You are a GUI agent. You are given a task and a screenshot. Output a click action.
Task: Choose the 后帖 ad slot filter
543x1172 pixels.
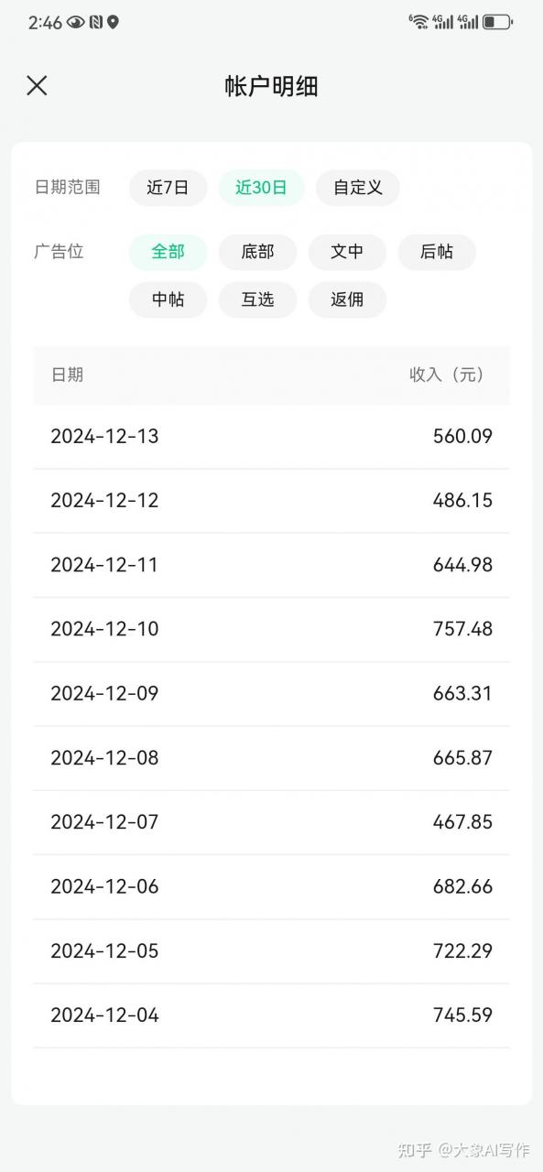pos(437,252)
